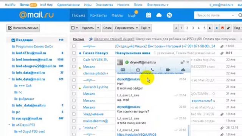
Task: Open Мой Мир in top navigation
Action: click(47, 5)
